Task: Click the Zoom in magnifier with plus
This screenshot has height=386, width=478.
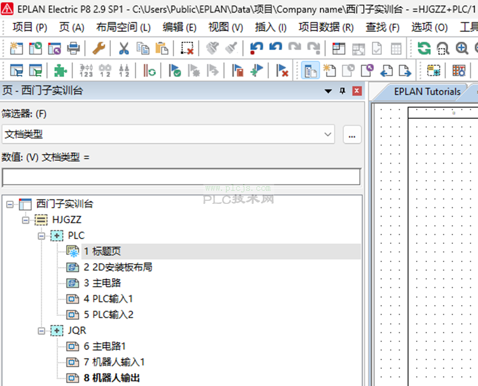Action: pos(462,49)
